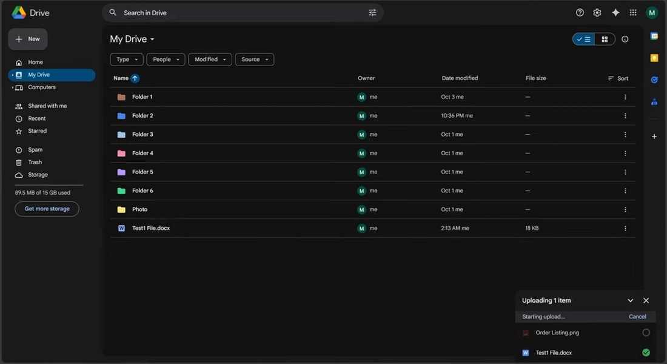Image resolution: width=667 pixels, height=364 pixels.
Task: Open Google Calendar in side panel
Action: click(654, 36)
